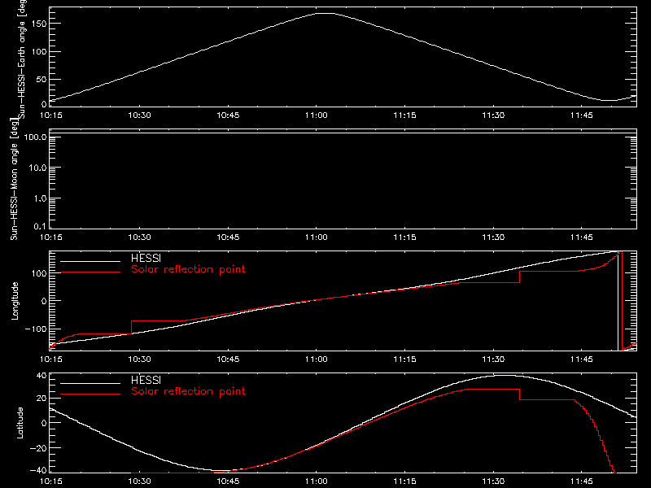Click the 11:30 time label under the Moon angle plot
Image resolution: width=651 pixels, height=488 pixels.
pyautogui.click(x=493, y=237)
